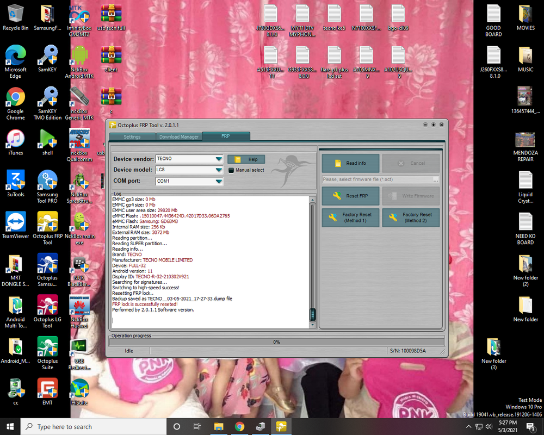
Task: Open the usb tech full archive icon
Action: 112,17
